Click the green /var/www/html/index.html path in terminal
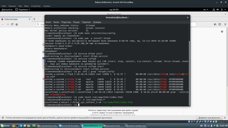Viewport: 228px width, 128px height. coord(118,102)
